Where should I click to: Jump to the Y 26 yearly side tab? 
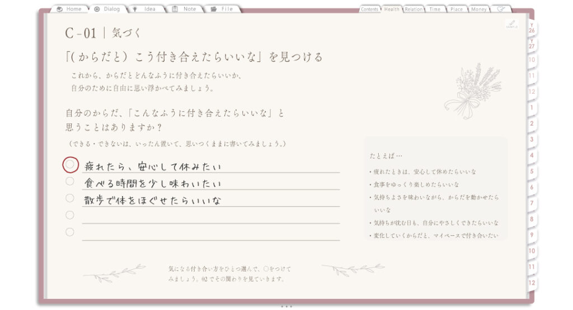click(x=532, y=28)
